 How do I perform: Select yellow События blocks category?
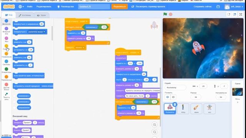[x=7, y=47]
